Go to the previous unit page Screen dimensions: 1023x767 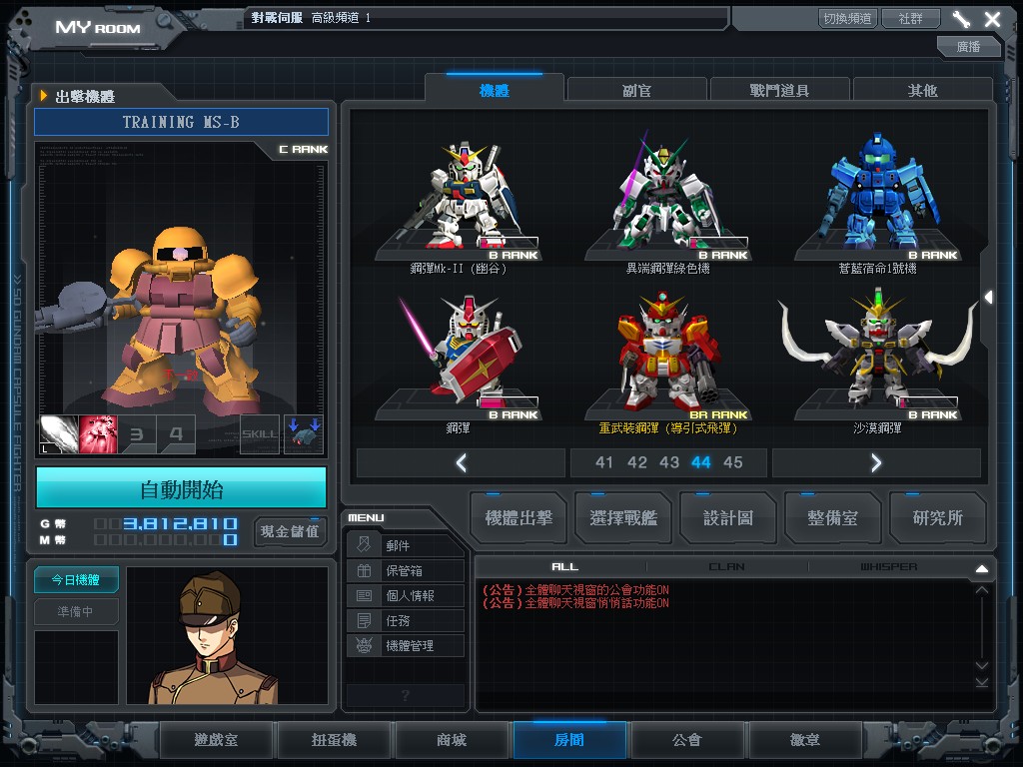pos(462,462)
